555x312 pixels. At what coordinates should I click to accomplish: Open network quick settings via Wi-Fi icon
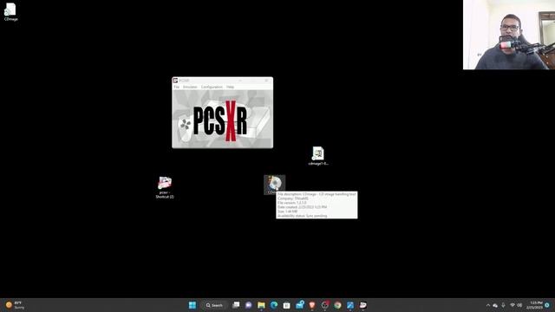pos(513,305)
